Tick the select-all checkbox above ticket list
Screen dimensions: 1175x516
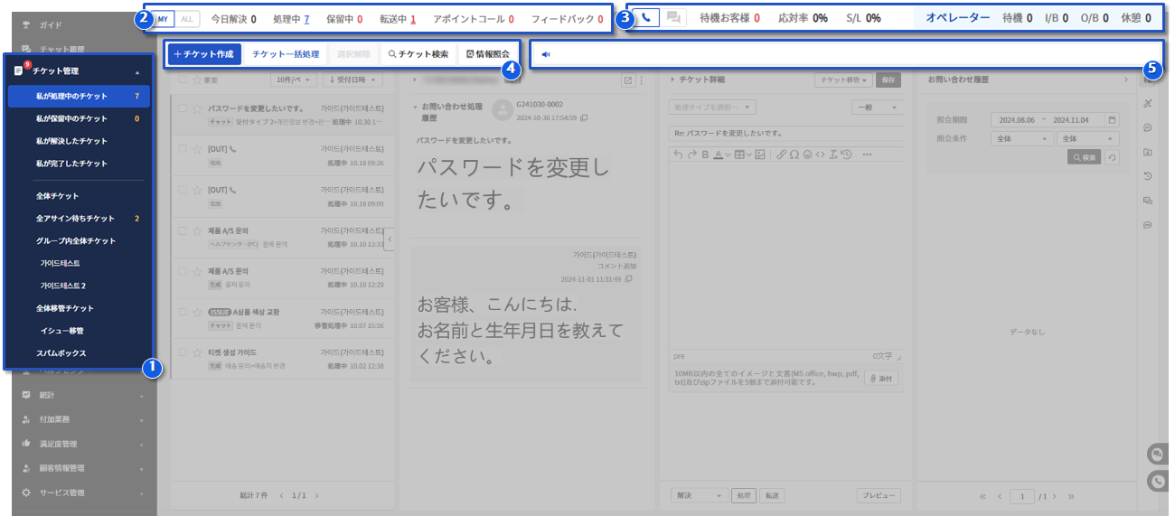[x=183, y=80]
